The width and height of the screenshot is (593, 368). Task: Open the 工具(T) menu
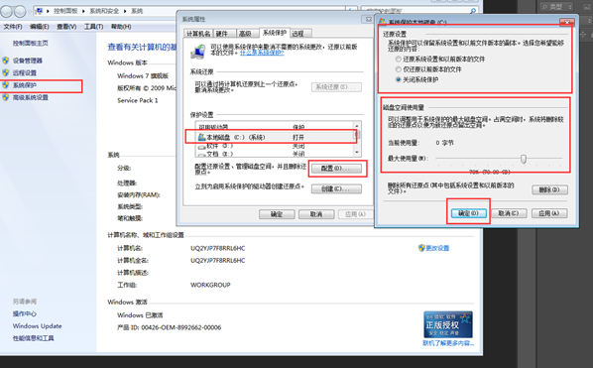tap(93, 27)
